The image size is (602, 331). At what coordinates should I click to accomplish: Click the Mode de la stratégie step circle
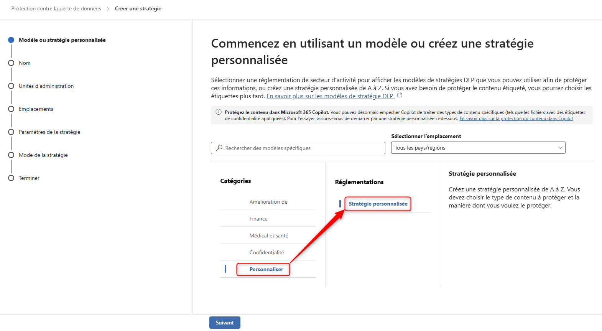(x=11, y=155)
